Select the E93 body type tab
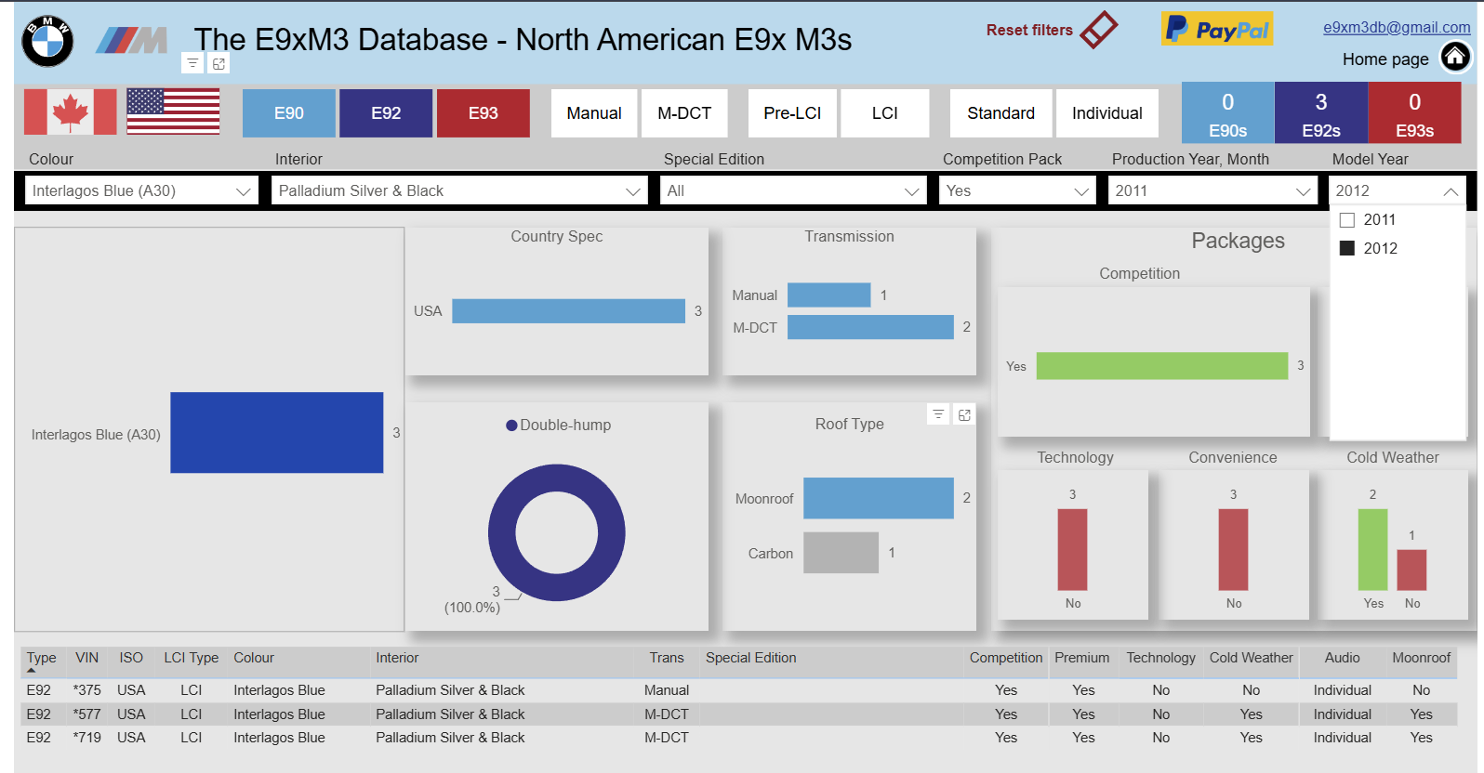Viewport: 1484px width, 773px height. click(x=484, y=113)
